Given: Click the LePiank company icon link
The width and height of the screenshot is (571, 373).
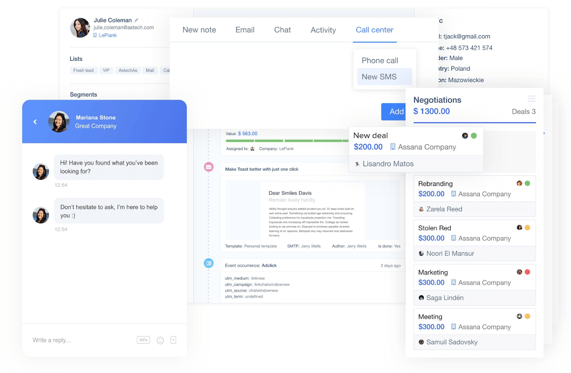Looking at the screenshot, I should click(x=95, y=35).
